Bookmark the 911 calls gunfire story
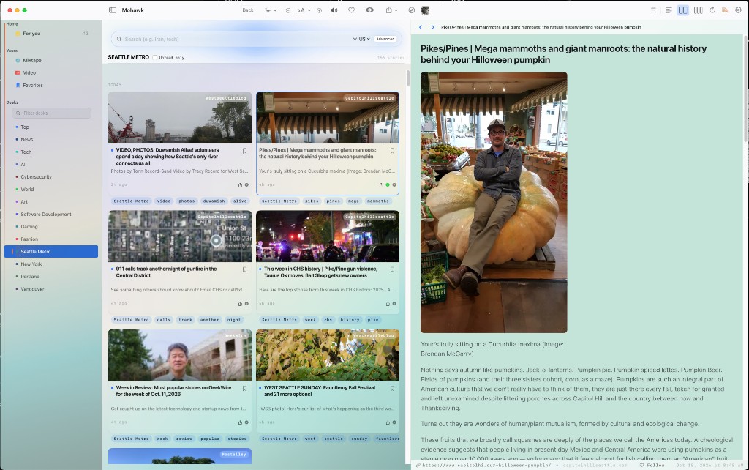This screenshot has height=470, width=749. 244,269
